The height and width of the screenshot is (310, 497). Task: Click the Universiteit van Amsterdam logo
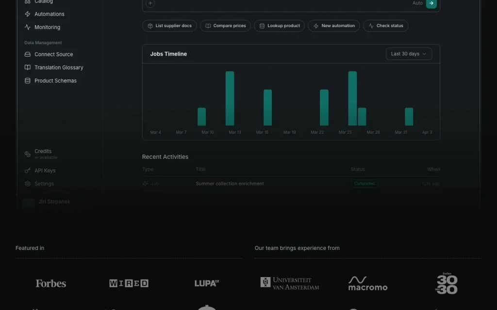290,283
